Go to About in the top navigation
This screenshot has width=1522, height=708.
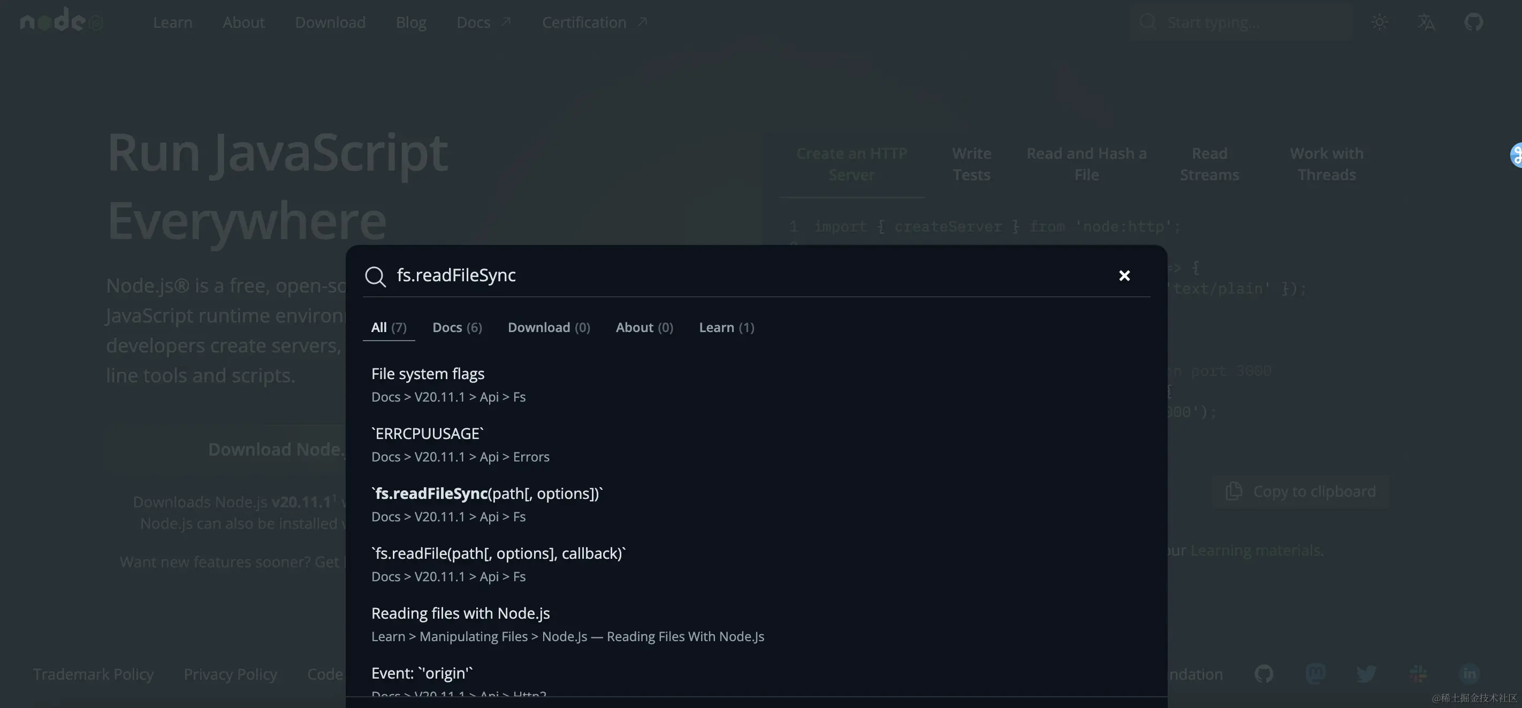[243, 22]
